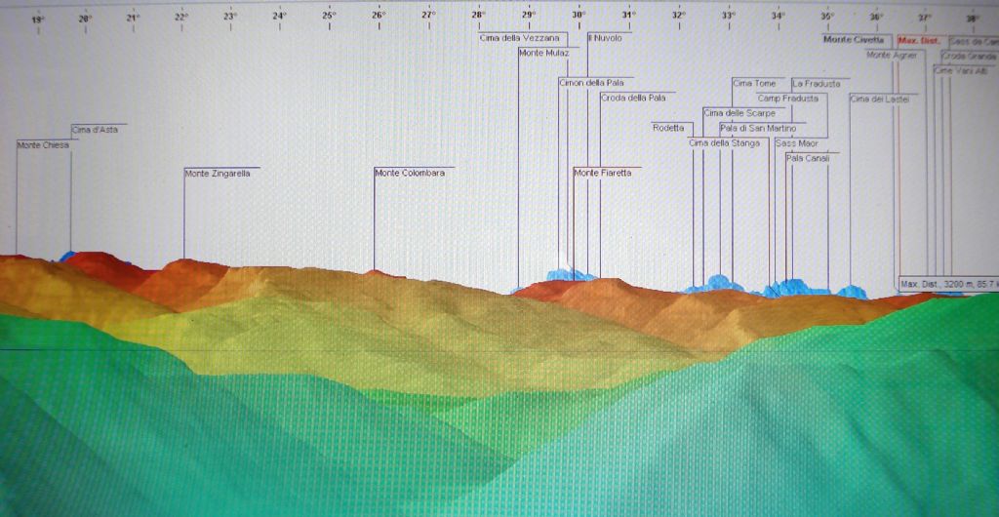Select the Monte Colombara label
This screenshot has height=517, width=999.
(x=410, y=173)
